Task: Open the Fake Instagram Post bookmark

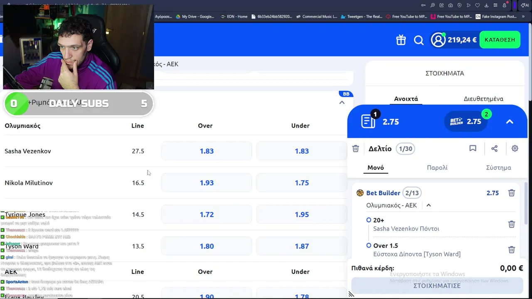Action: pos(496,17)
